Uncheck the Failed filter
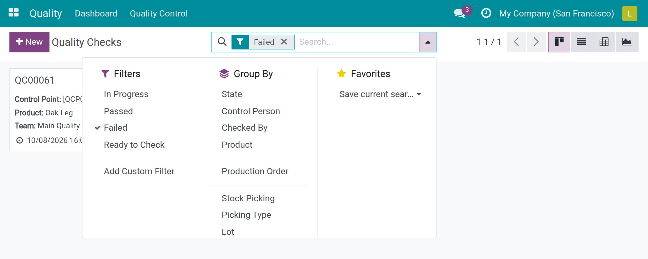 115,128
